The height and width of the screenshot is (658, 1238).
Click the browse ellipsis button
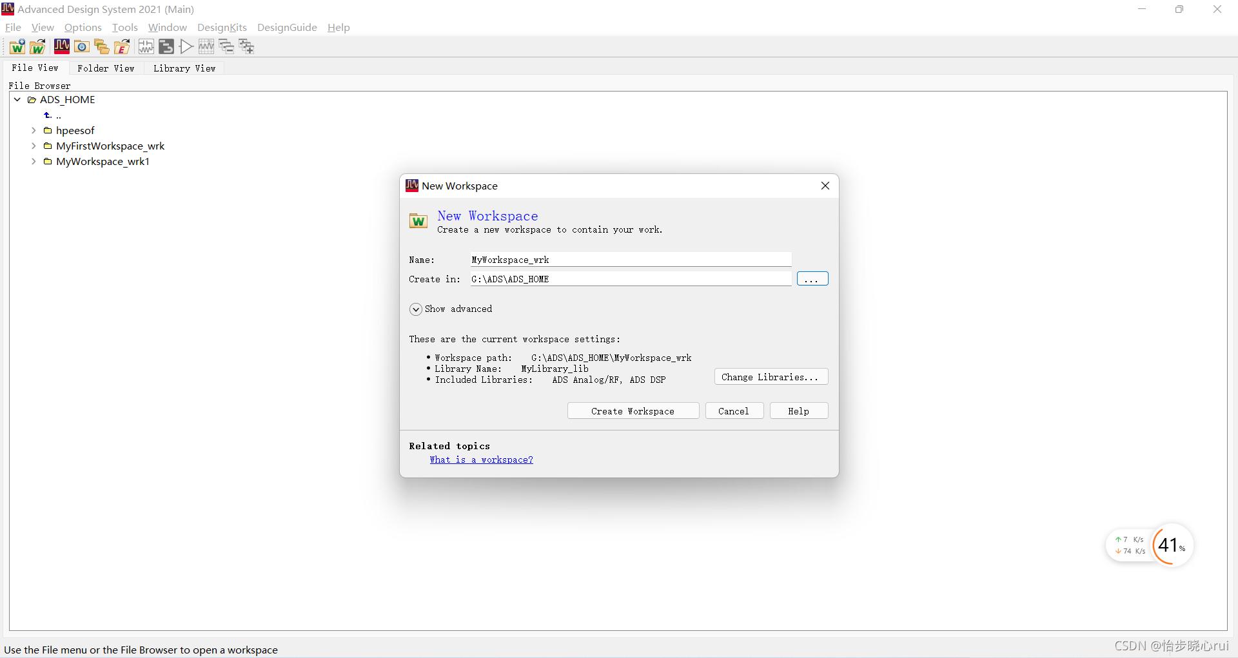pyautogui.click(x=812, y=278)
